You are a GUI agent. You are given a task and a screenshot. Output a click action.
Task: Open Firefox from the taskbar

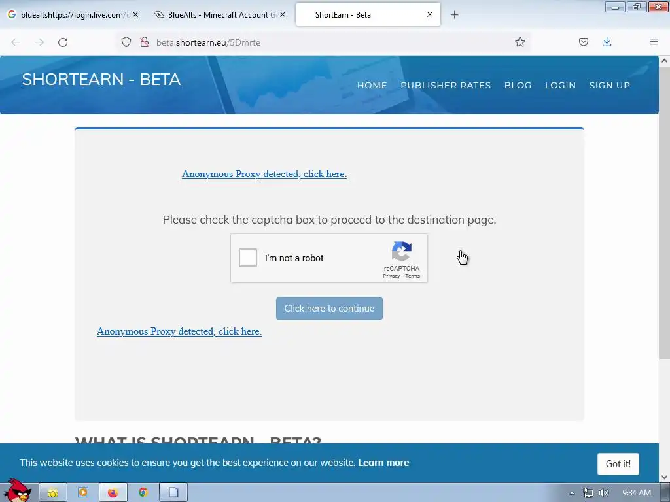tap(113, 493)
